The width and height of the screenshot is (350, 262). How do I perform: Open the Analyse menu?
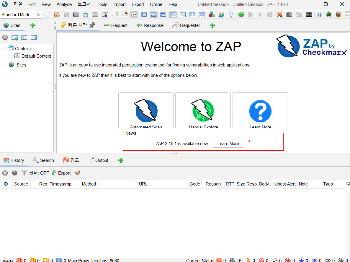tap(64, 4)
